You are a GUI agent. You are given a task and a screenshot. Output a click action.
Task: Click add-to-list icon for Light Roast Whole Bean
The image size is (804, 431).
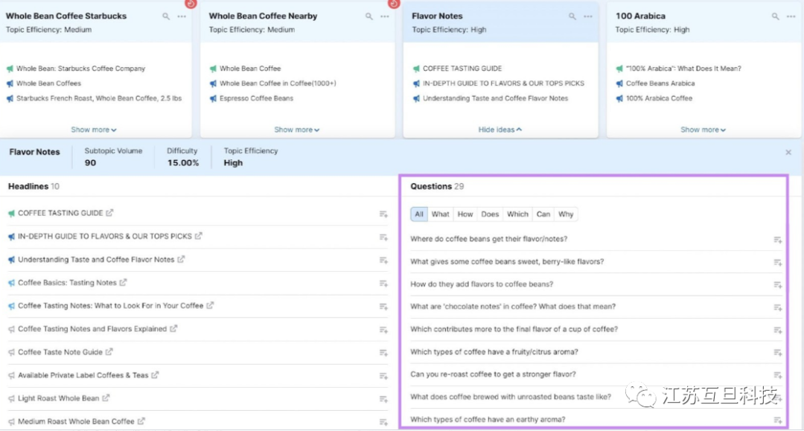pos(383,399)
